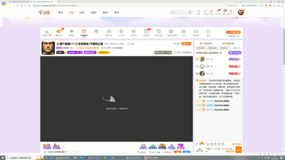
Task: Click the orange 充值 recharge button under the player
Action: (x=177, y=152)
